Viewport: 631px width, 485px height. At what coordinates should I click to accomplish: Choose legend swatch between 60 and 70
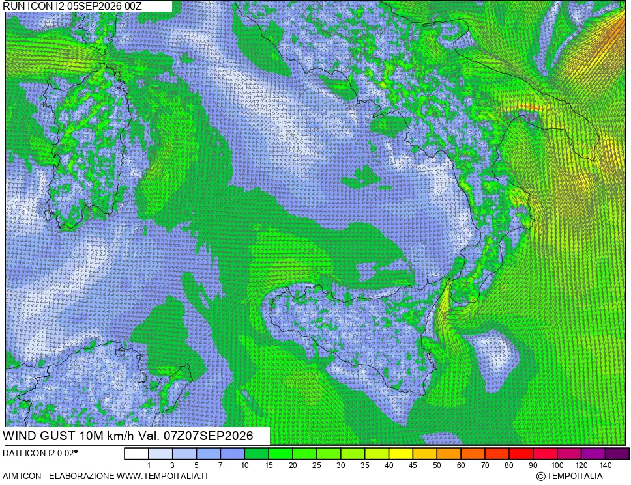pyautogui.click(x=473, y=454)
